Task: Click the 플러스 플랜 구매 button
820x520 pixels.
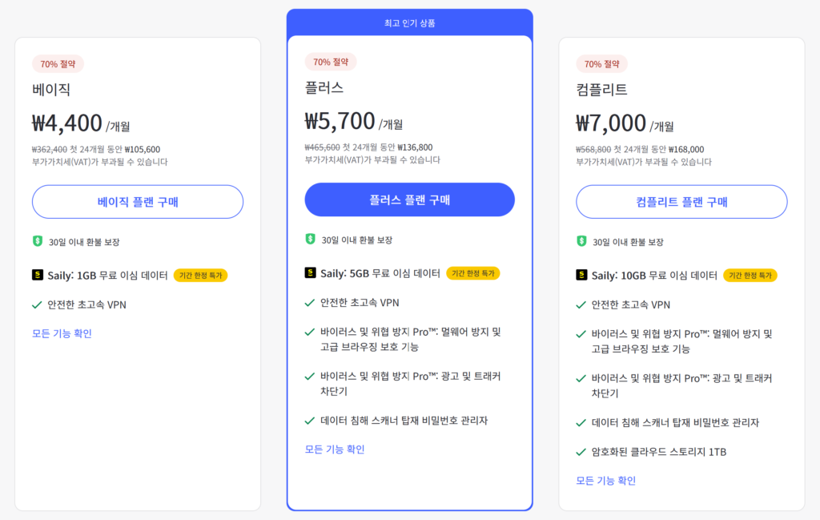Action: click(x=409, y=200)
